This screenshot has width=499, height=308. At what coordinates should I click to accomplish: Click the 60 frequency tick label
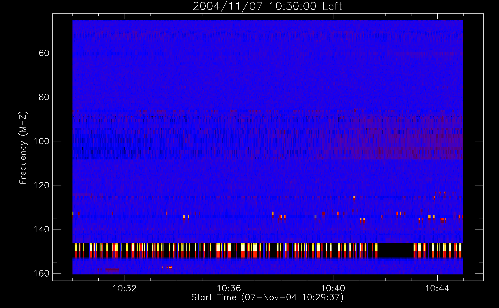[x=44, y=53]
